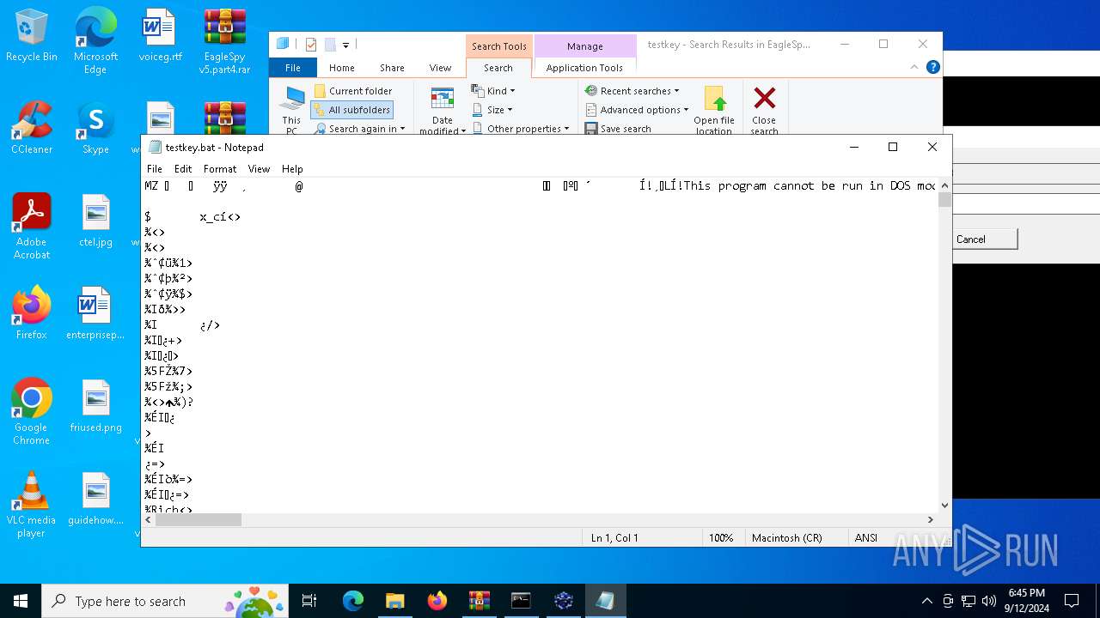The width and height of the screenshot is (1100, 618).
Task: Click Save search in Explorer ribbon
Action: 618,129
